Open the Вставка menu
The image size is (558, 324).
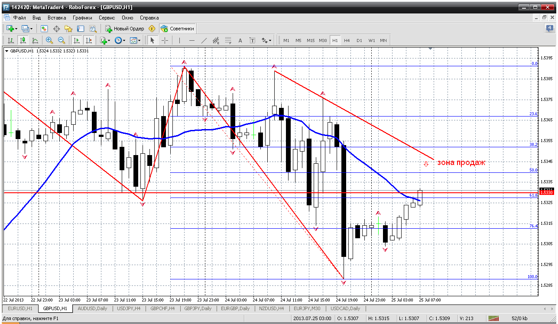tap(57, 18)
